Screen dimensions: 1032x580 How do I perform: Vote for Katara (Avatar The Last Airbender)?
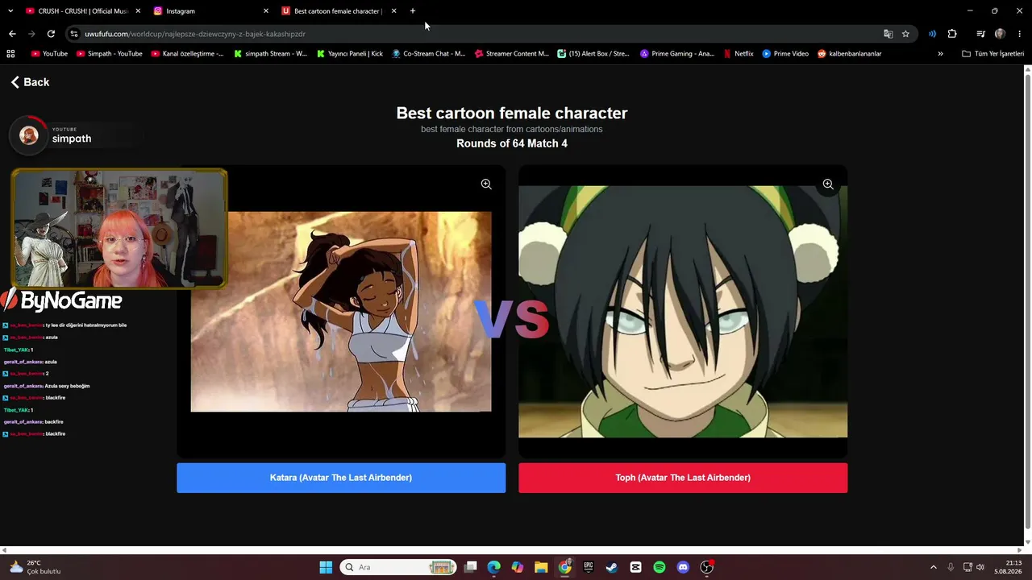coord(341,478)
